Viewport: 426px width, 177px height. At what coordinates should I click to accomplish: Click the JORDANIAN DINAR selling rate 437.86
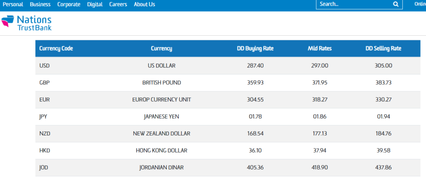coord(383,168)
